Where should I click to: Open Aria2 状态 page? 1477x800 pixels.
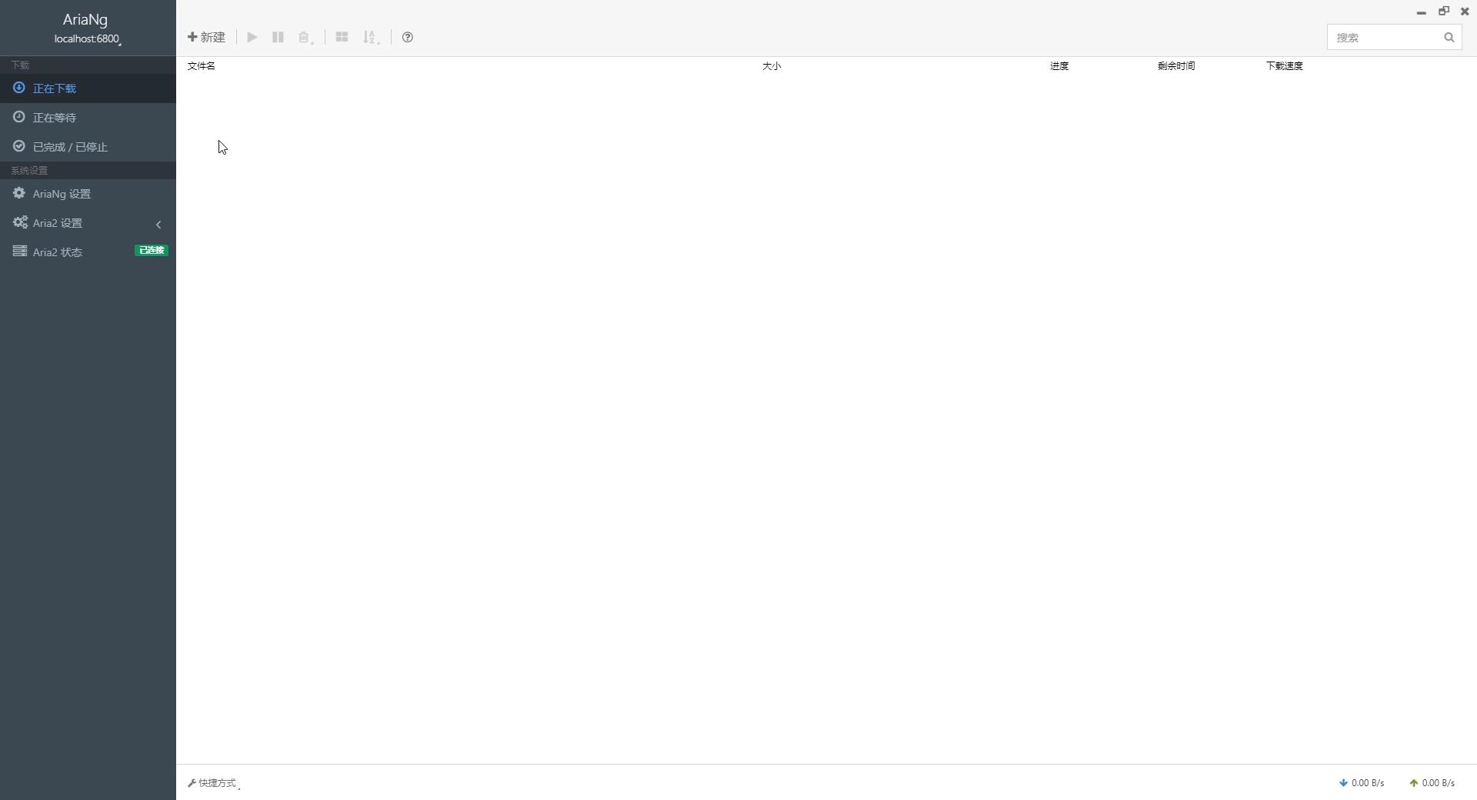[x=88, y=252]
